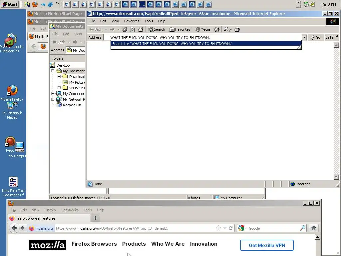The image size is (341, 256).
Task: Open the File menu in Internet Explorer
Action: [x=92, y=21]
